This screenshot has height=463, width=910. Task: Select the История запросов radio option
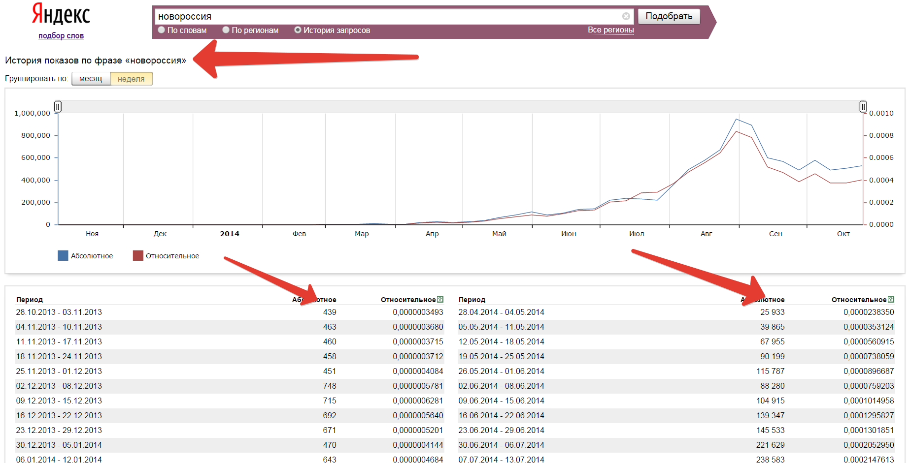tap(298, 30)
